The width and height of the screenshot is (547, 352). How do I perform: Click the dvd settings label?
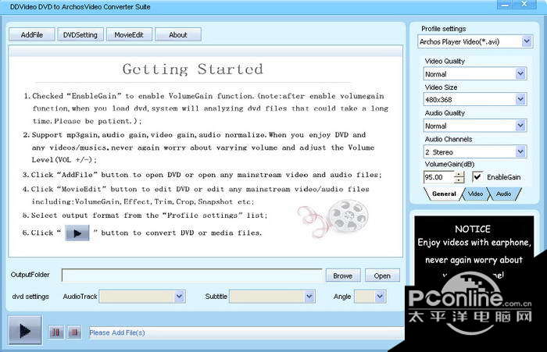pos(30,297)
